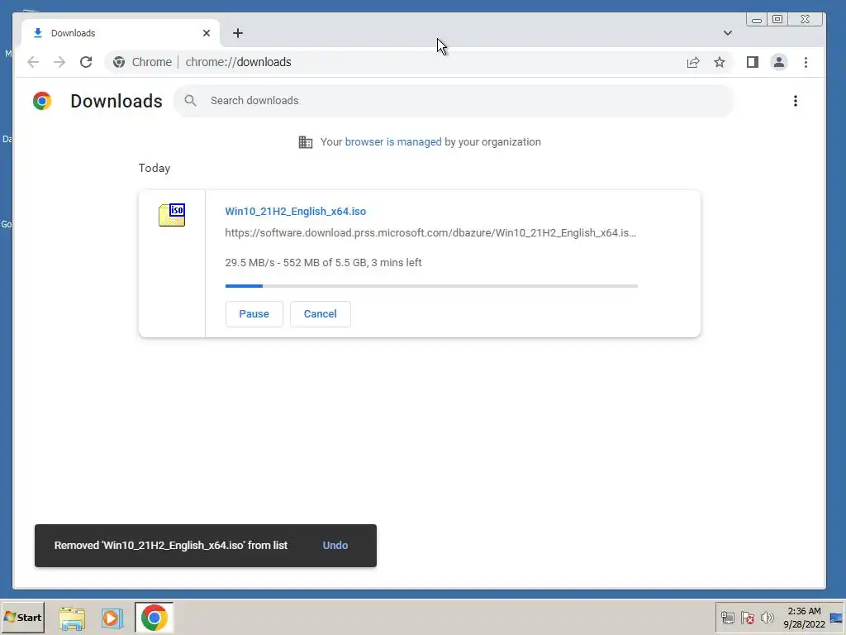
Task: Click the 'Today' date heading
Action: tap(154, 168)
